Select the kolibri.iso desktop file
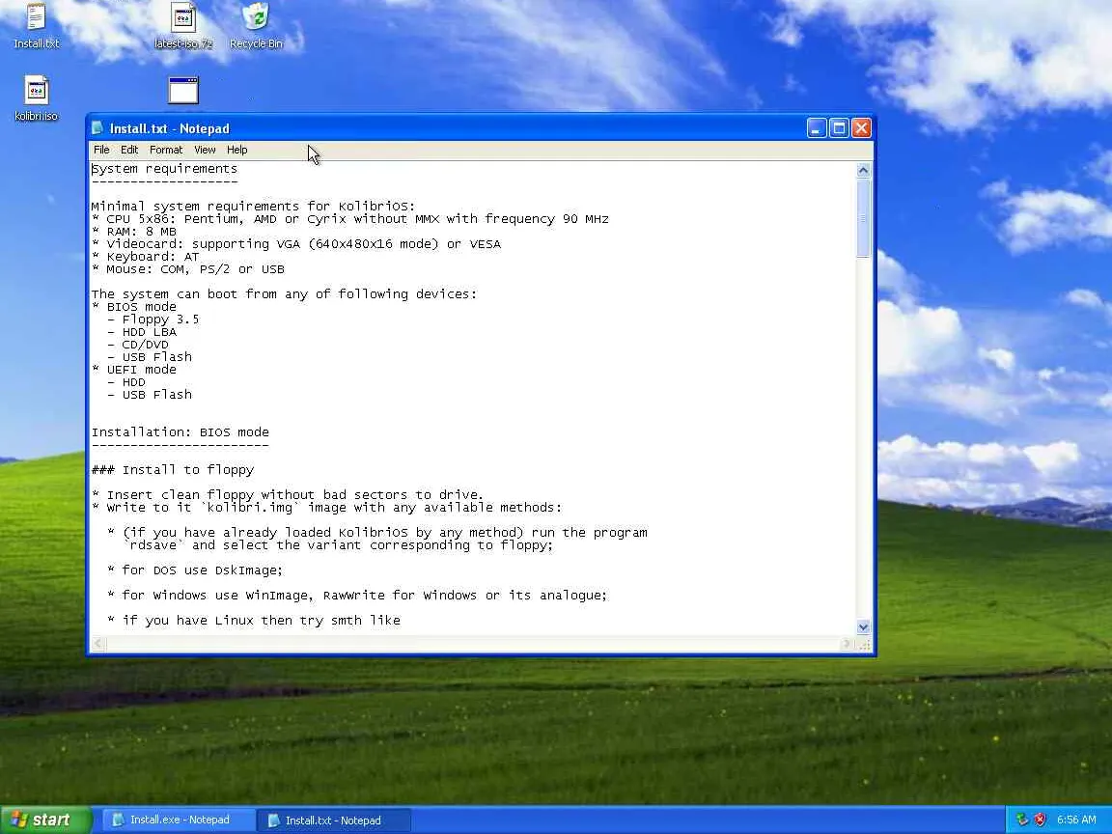 (x=36, y=98)
